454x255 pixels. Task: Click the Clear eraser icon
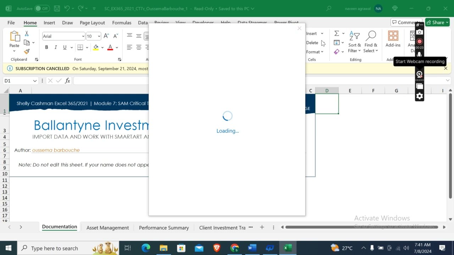pyautogui.click(x=337, y=52)
